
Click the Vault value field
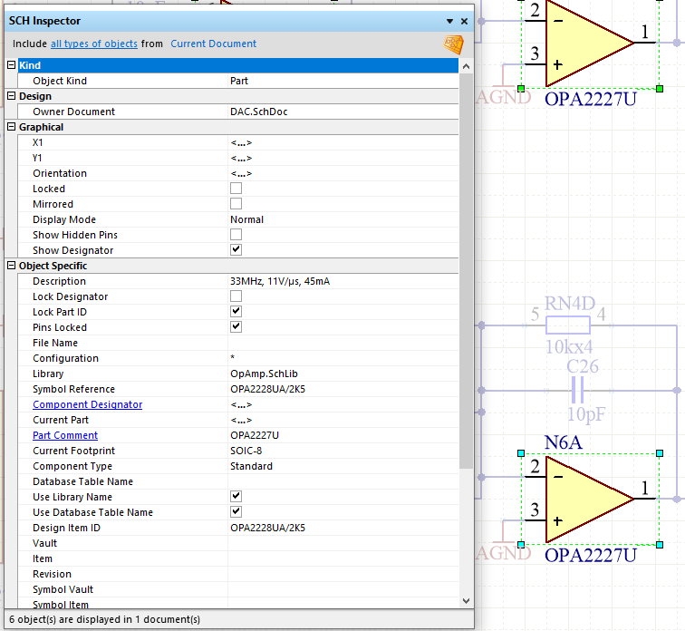342,543
